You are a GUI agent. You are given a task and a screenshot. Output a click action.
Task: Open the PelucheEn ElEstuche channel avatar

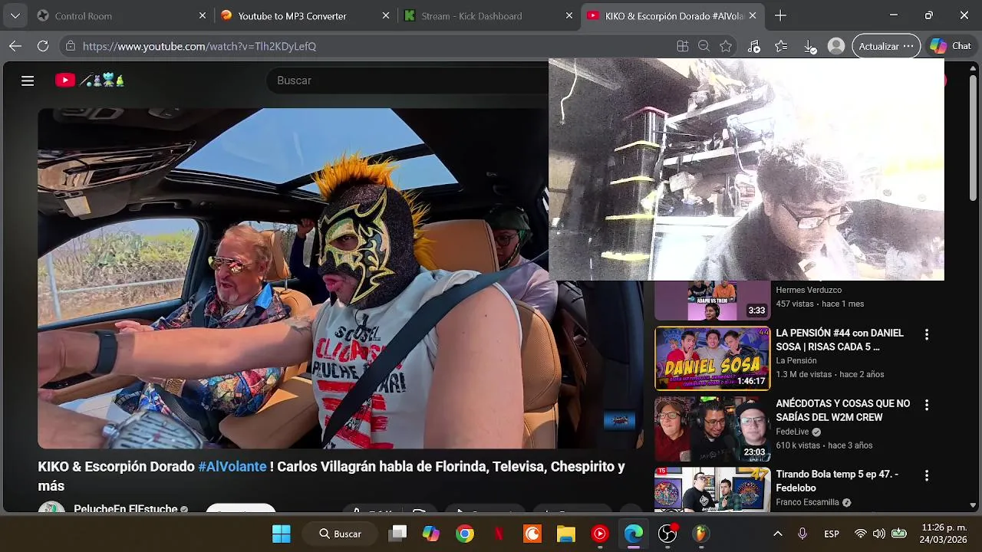[52, 508]
